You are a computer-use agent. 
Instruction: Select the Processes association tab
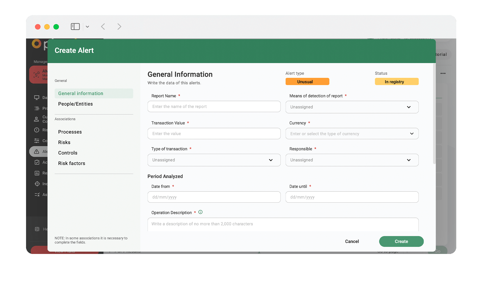(x=70, y=132)
